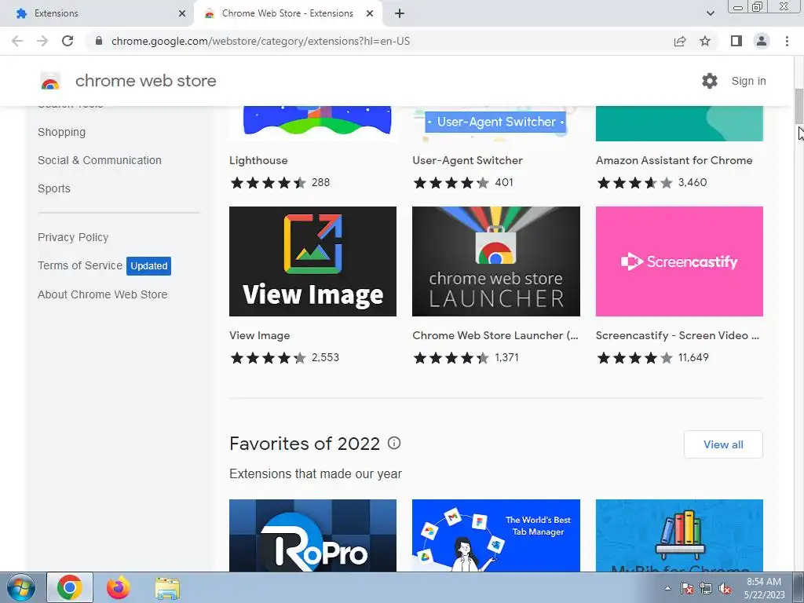The height and width of the screenshot is (603, 804).
Task: Open the Windows Start button
Action: pos(20,588)
